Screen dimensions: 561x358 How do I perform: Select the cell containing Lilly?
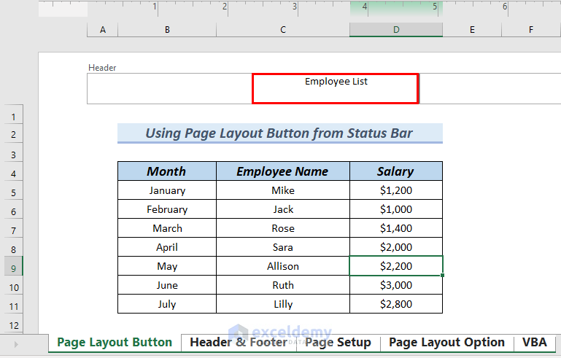(x=283, y=303)
